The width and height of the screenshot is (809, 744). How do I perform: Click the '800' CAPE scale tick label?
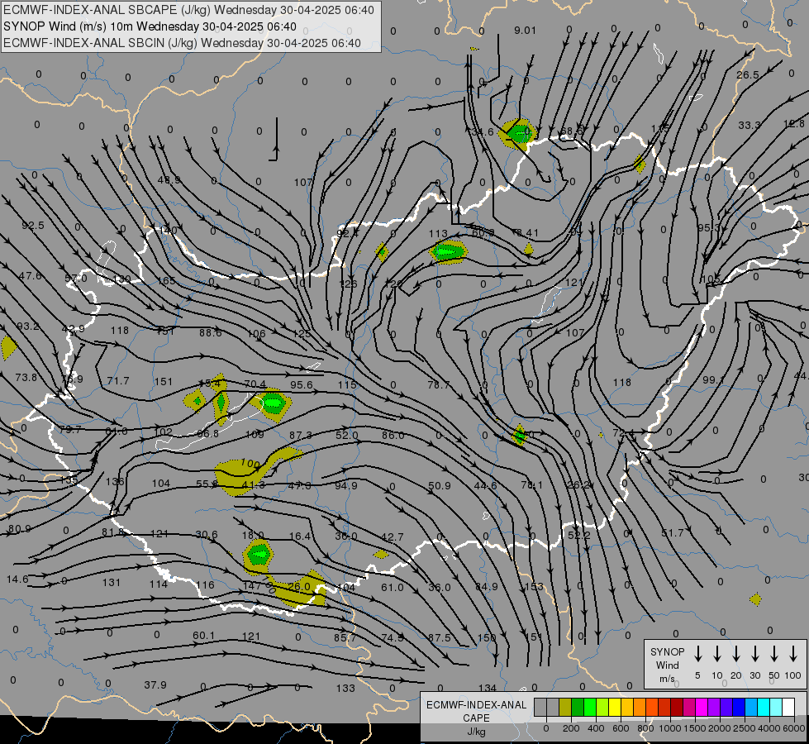(645, 728)
